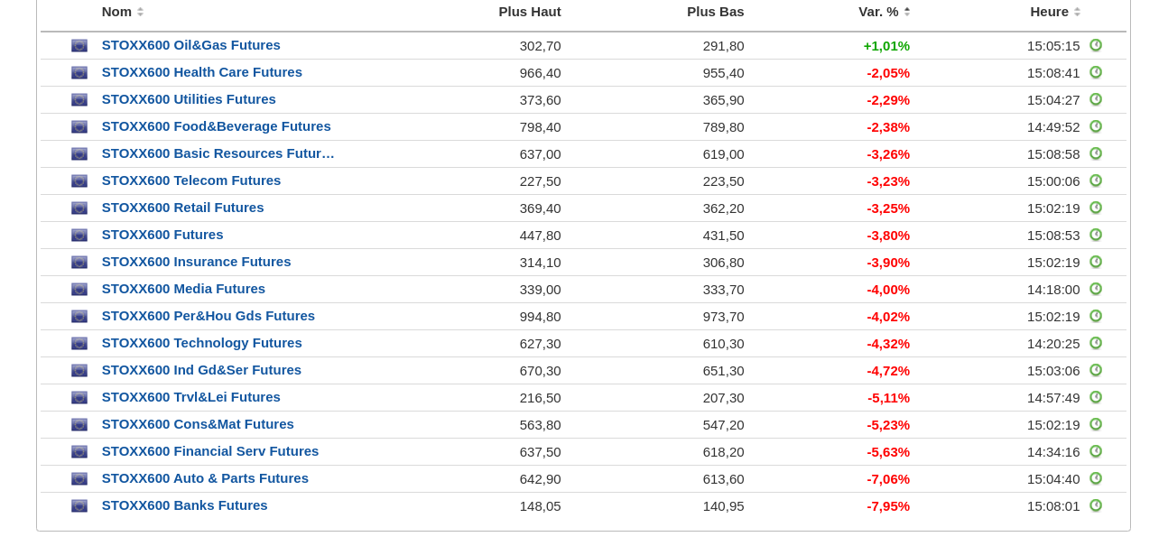Click the clock icon on the Health Care row
The image size is (1168, 546).
pyautogui.click(x=1096, y=72)
